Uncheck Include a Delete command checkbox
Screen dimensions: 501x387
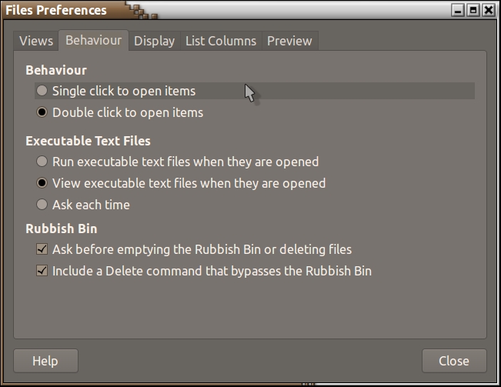point(42,271)
